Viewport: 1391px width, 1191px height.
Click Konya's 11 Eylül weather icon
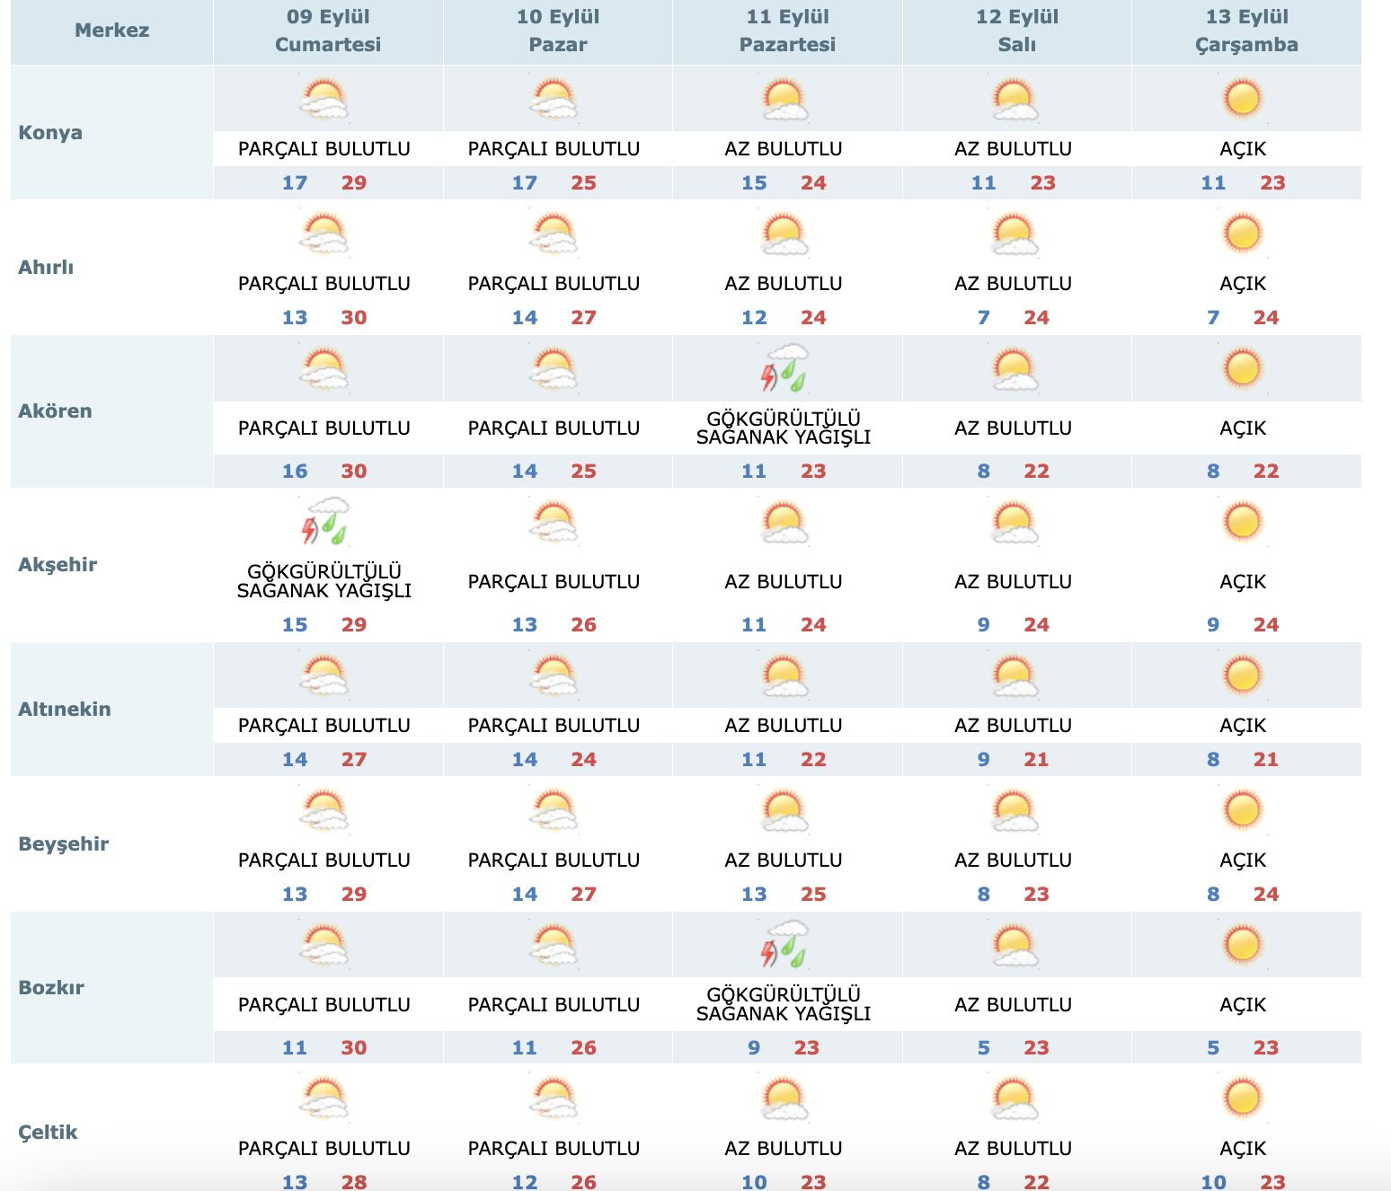point(784,100)
